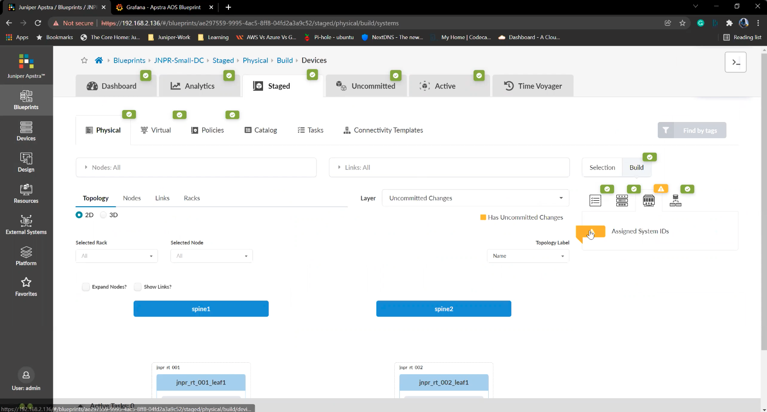Image resolution: width=767 pixels, height=412 pixels.
Task: Open JNPR-Small-DC breadcrumb link
Action: point(179,60)
